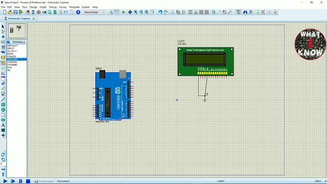This screenshot has width=327, height=184.
Task: Open the Design menu
Action: [x=33, y=7]
